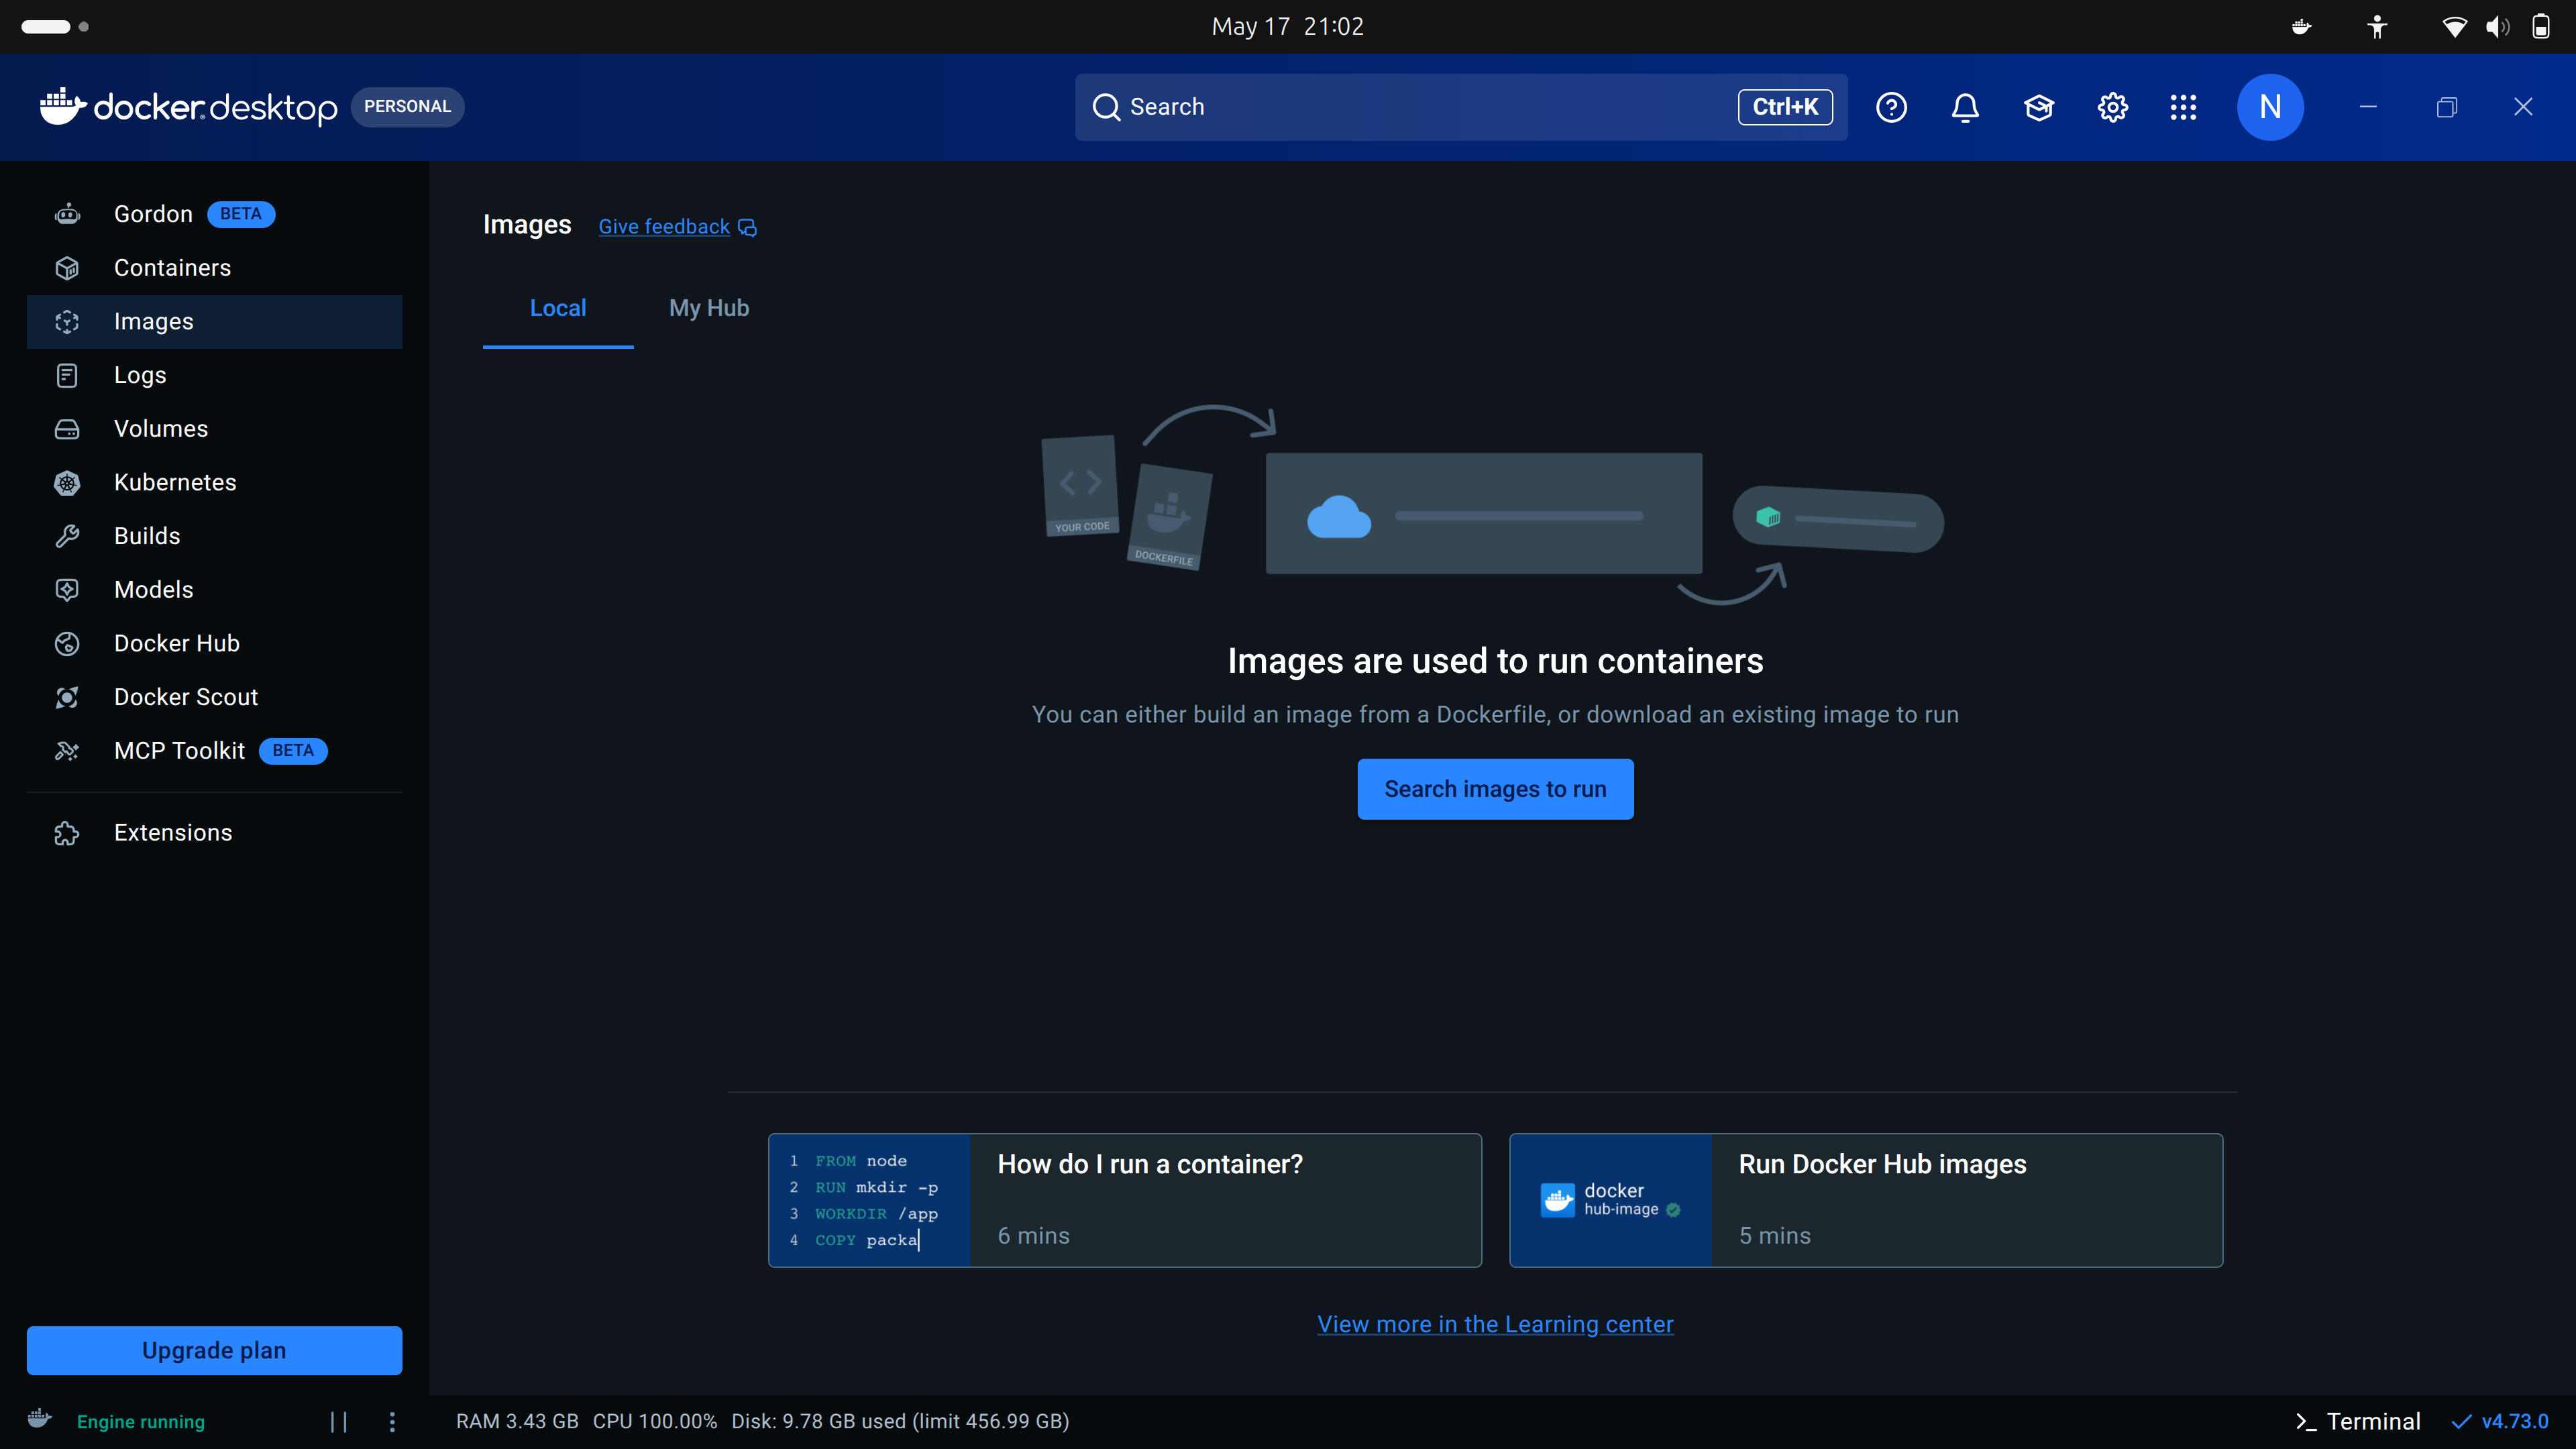Click the Logs document icon
Screen dimensions: 2576x1449
point(67,375)
